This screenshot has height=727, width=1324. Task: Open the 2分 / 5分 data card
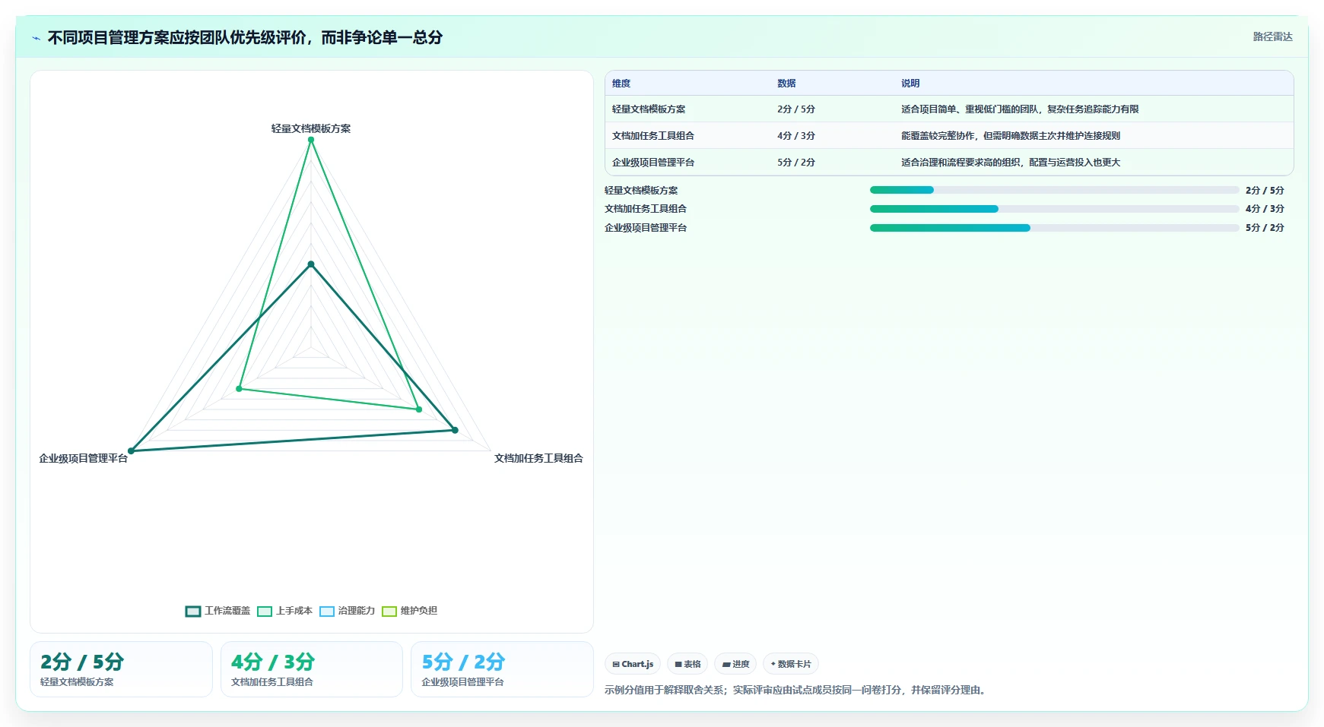click(121, 669)
